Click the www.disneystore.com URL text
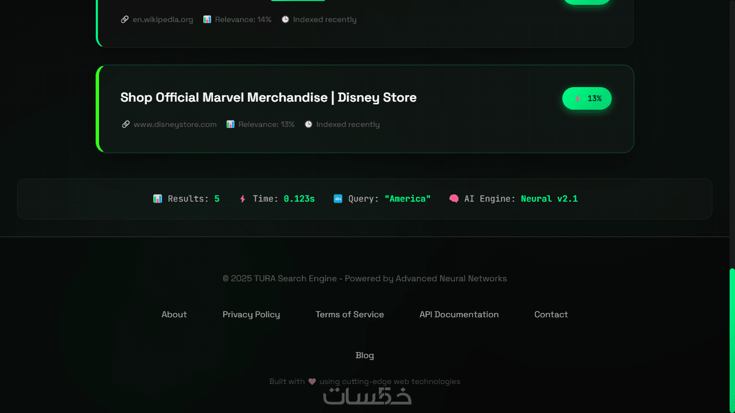Viewport: 735px width, 413px height. coord(175,124)
